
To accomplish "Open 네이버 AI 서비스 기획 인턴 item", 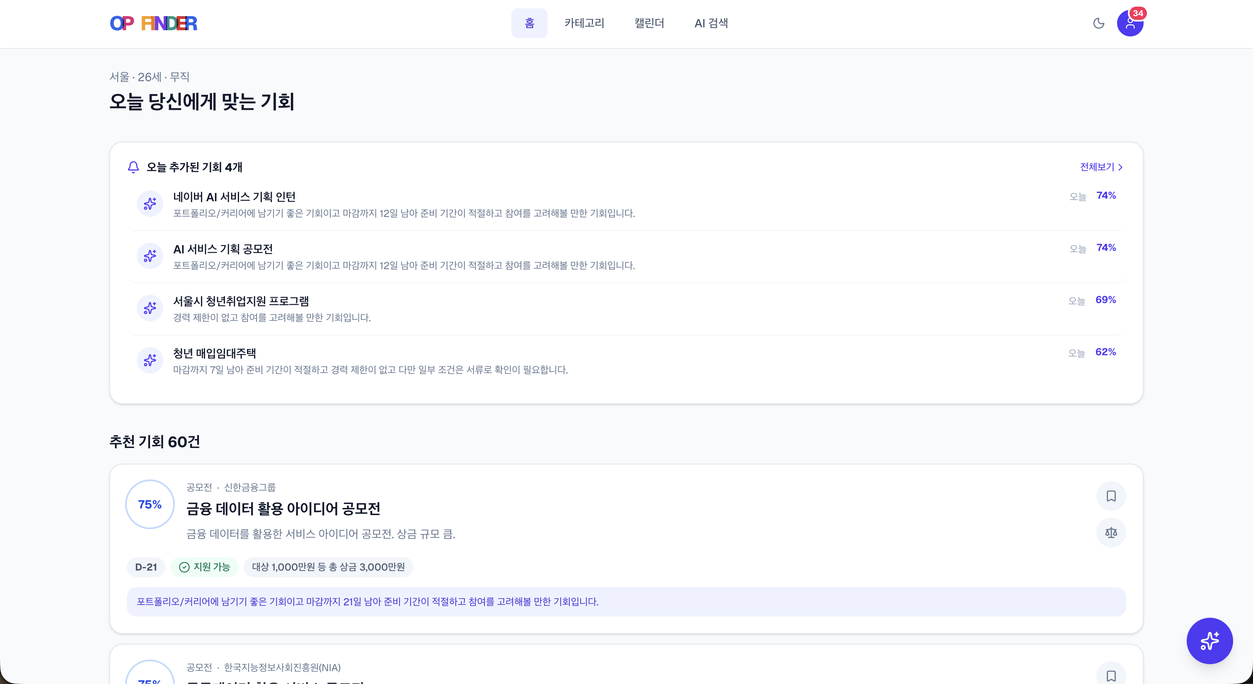I will tap(626, 204).
